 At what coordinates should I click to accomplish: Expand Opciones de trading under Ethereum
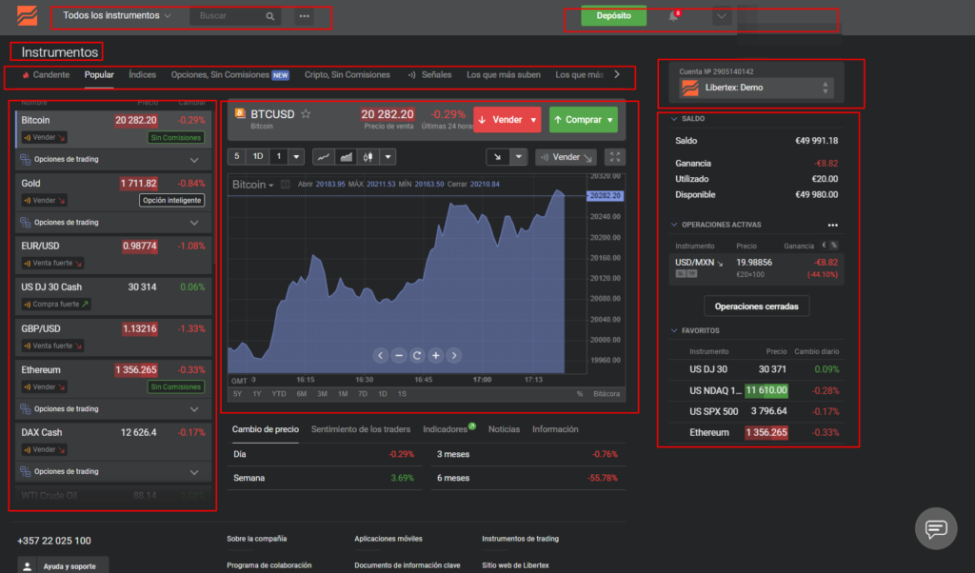click(x=113, y=409)
